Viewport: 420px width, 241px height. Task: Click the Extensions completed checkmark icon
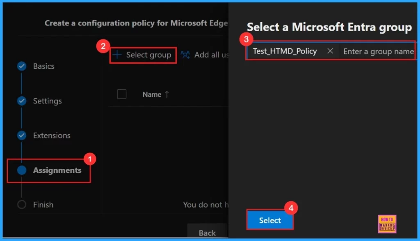click(x=22, y=135)
